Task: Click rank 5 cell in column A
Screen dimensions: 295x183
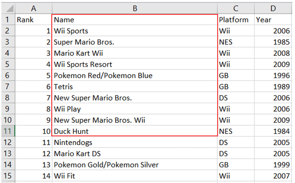Action: (x=34, y=75)
